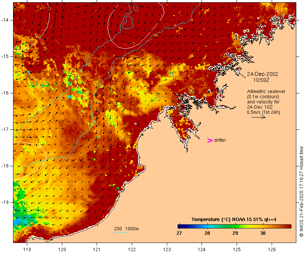Click the magenta drifter marker icon

pos(210,141)
